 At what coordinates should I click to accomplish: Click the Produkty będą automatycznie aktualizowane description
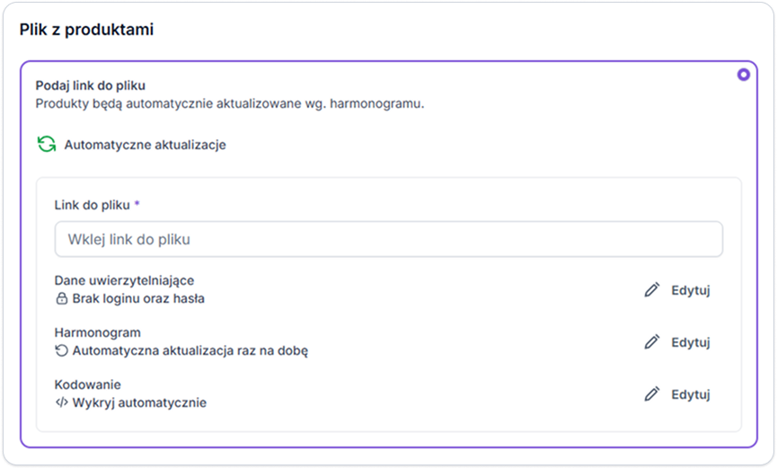[230, 104]
